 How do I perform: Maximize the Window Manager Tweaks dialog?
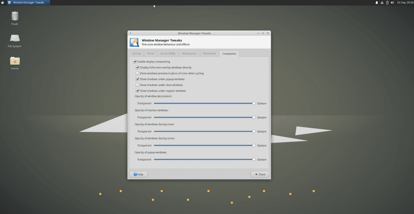[x=263, y=33]
